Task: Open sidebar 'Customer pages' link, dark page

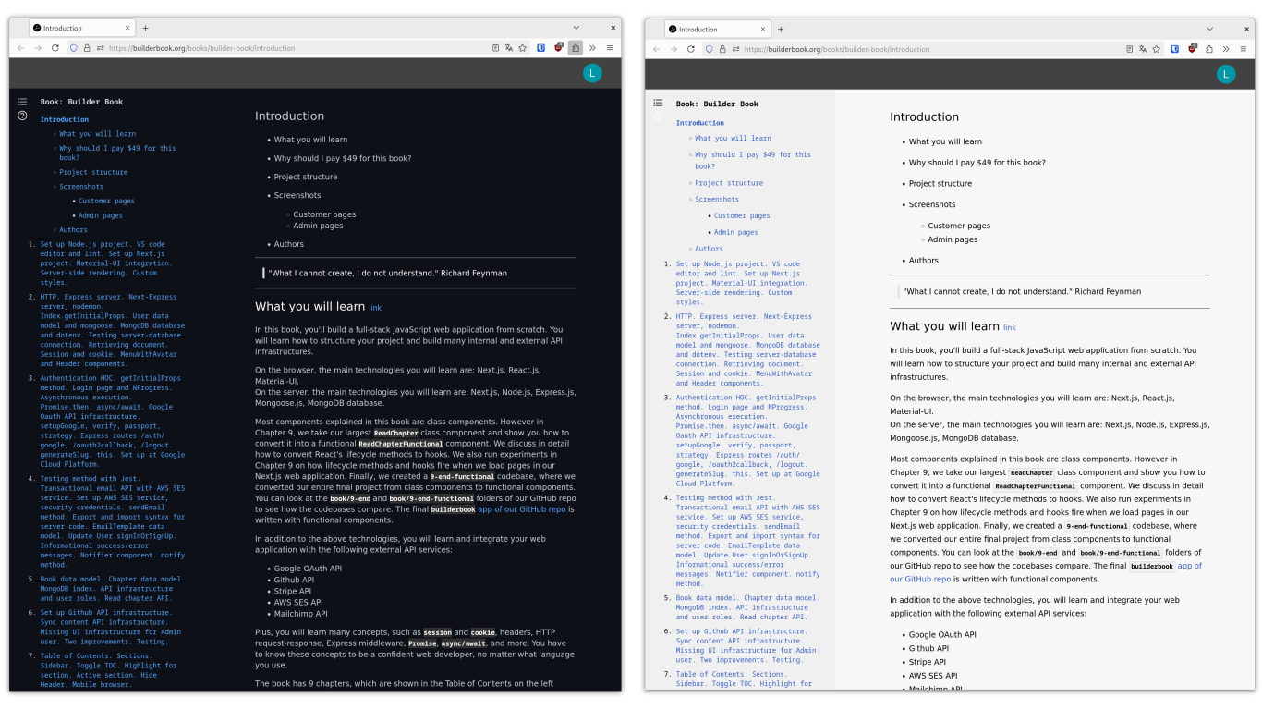Action: [x=106, y=201]
